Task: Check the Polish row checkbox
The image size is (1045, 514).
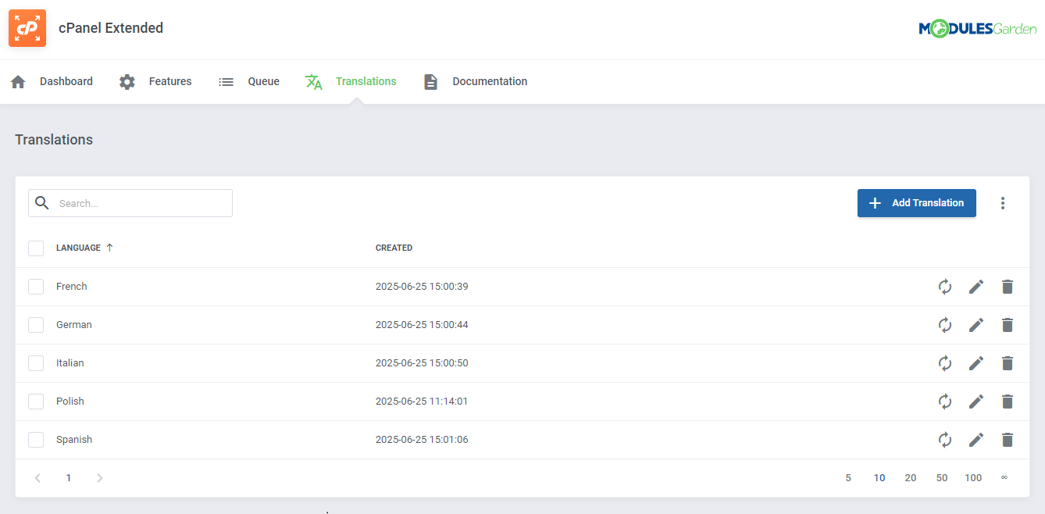Action: [36, 401]
